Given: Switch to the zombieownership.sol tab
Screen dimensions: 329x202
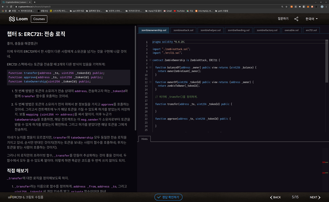Looking at the screenshot, I should [x=154, y=30].
